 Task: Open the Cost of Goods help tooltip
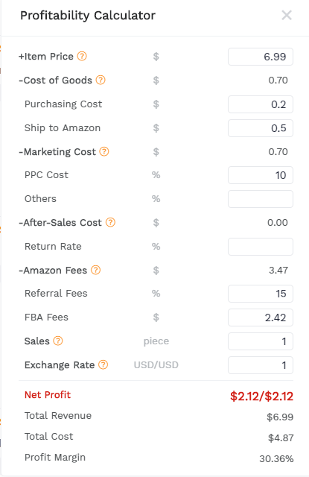[x=101, y=80]
